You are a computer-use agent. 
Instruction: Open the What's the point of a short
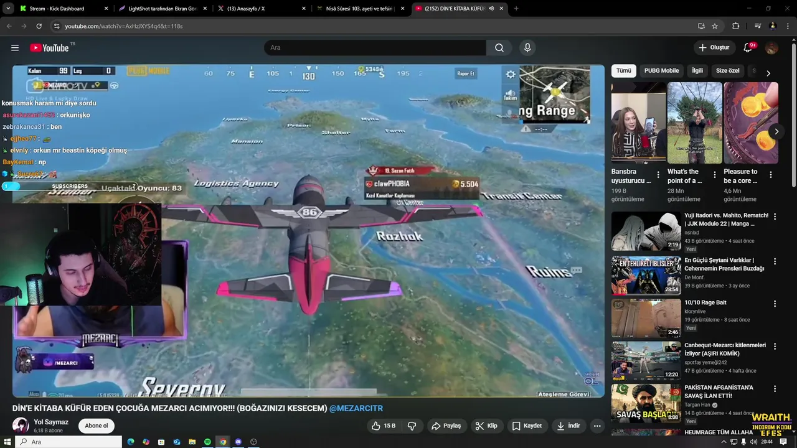695,123
